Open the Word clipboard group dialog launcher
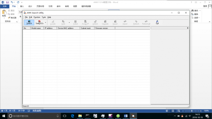This screenshot has width=212, height=119. point(17,22)
